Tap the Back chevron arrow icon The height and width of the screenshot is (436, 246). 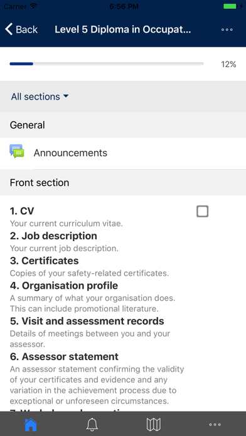click(x=9, y=29)
